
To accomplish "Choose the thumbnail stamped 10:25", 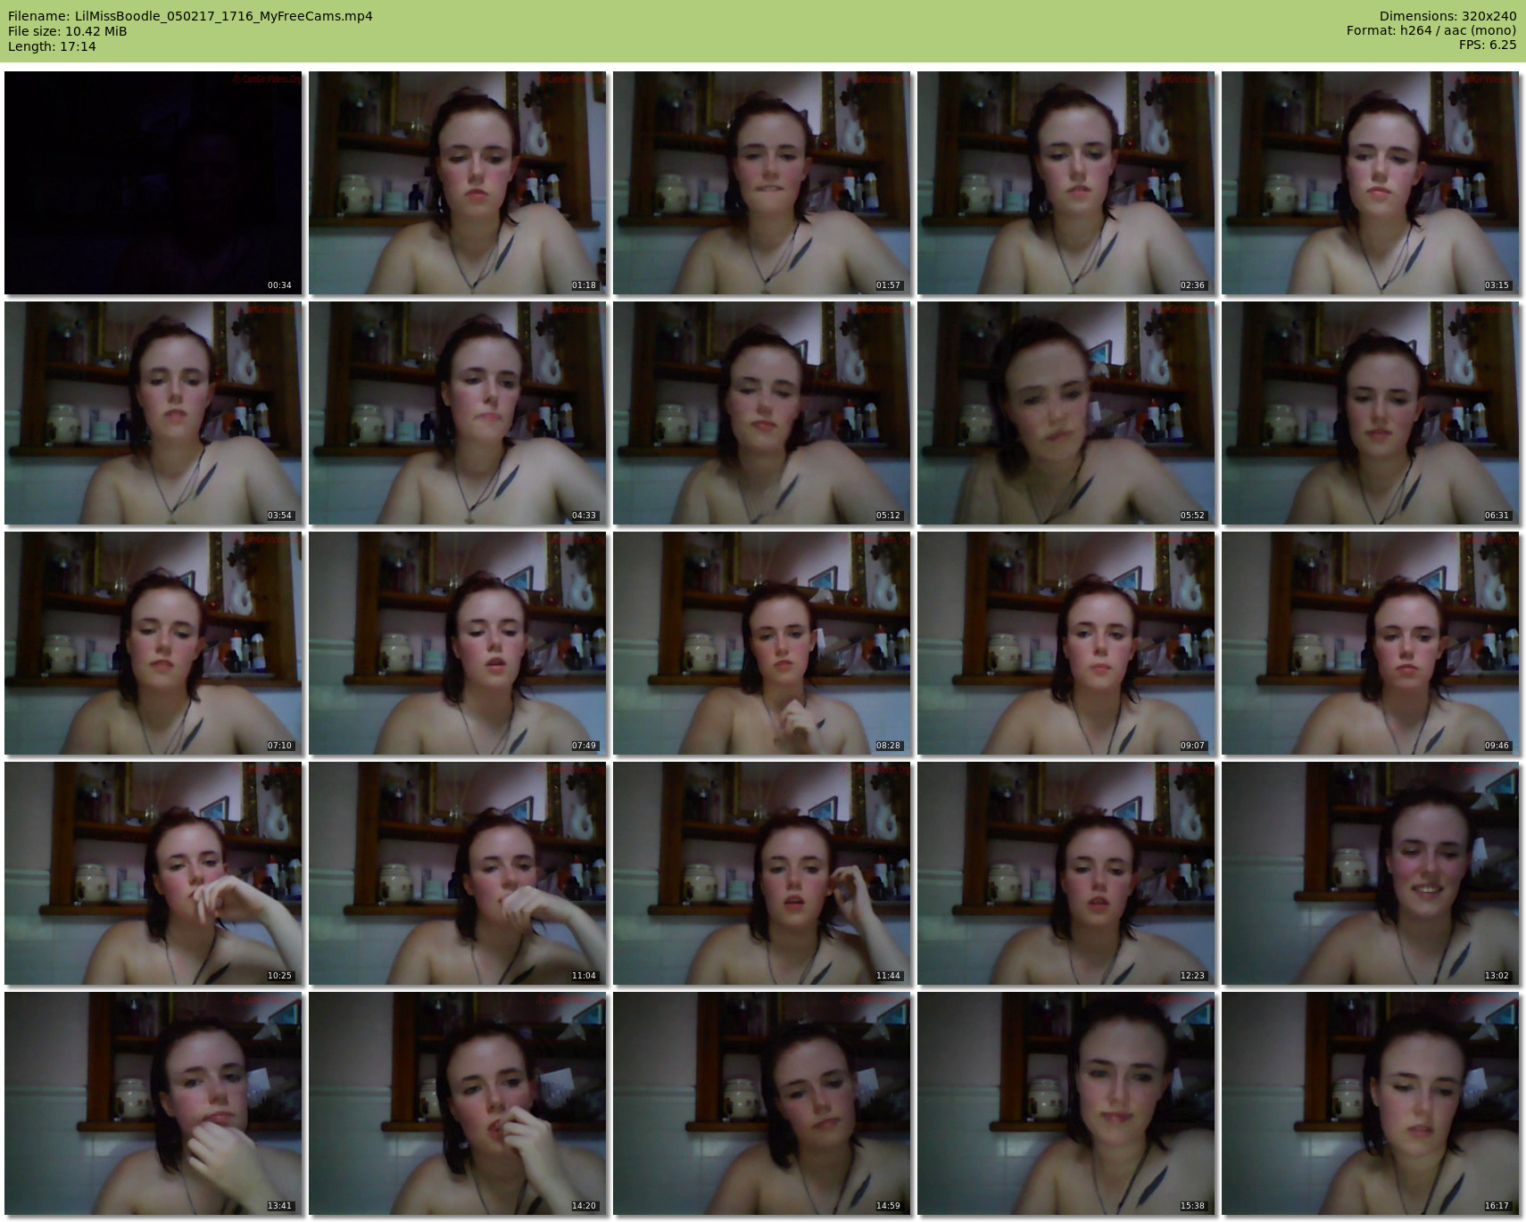I will coord(153,873).
